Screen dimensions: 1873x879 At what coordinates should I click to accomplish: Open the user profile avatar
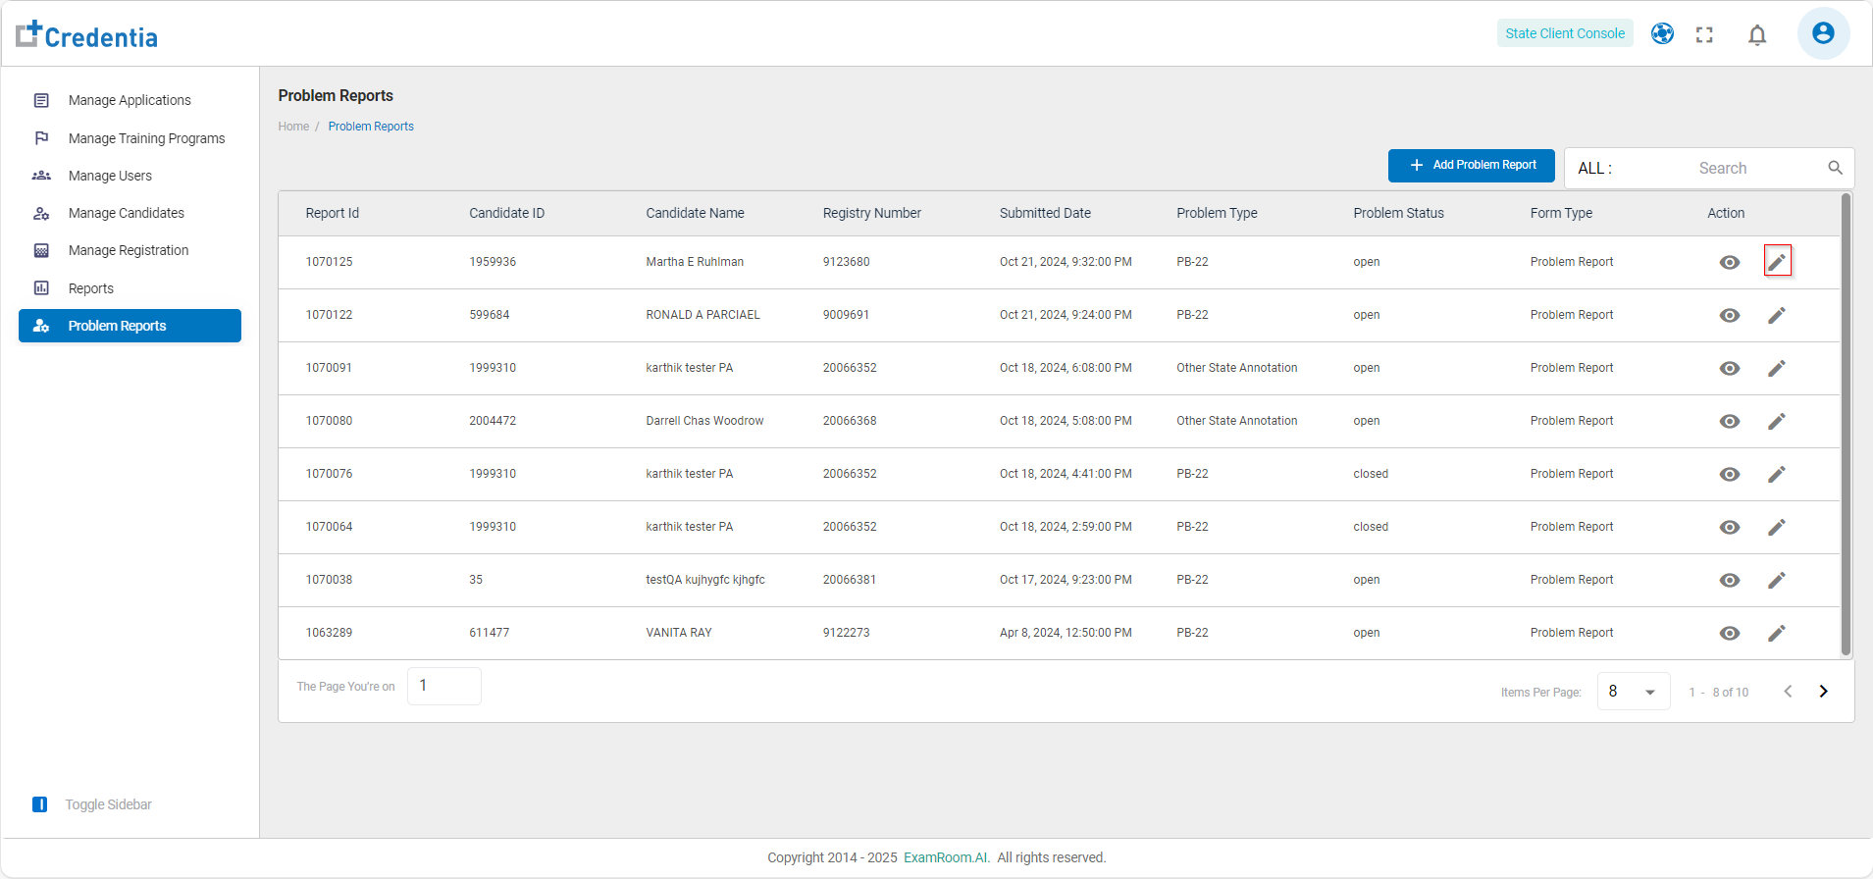(x=1823, y=33)
